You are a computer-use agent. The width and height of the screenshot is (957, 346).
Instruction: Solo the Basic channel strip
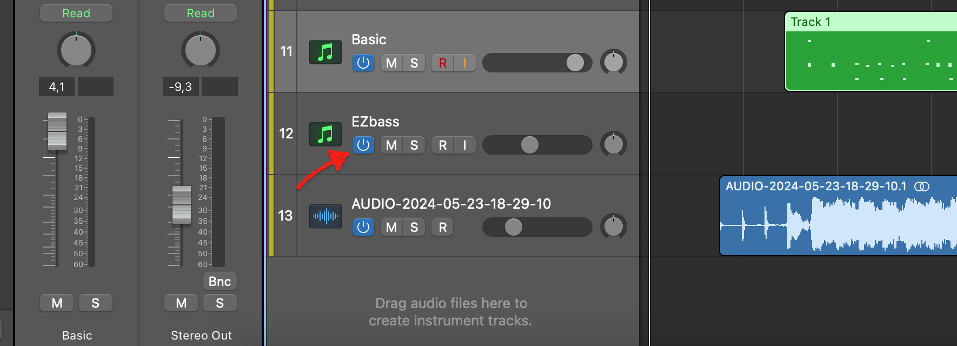[96, 303]
